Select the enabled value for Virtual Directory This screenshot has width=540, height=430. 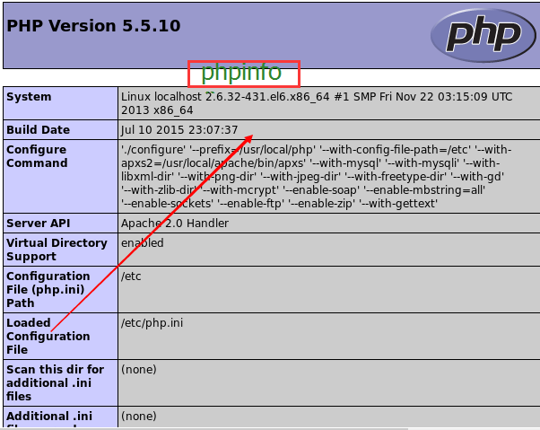(x=143, y=243)
